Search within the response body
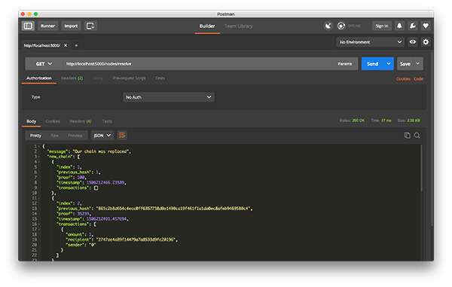 pos(417,135)
